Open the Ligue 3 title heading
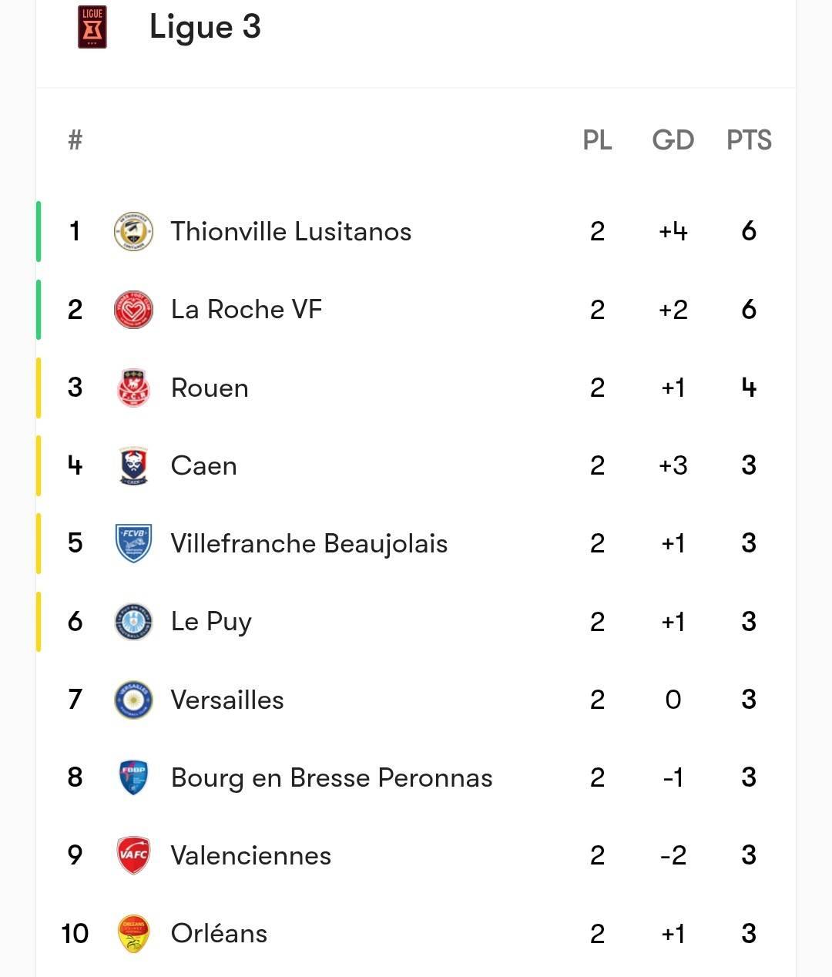 [205, 27]
